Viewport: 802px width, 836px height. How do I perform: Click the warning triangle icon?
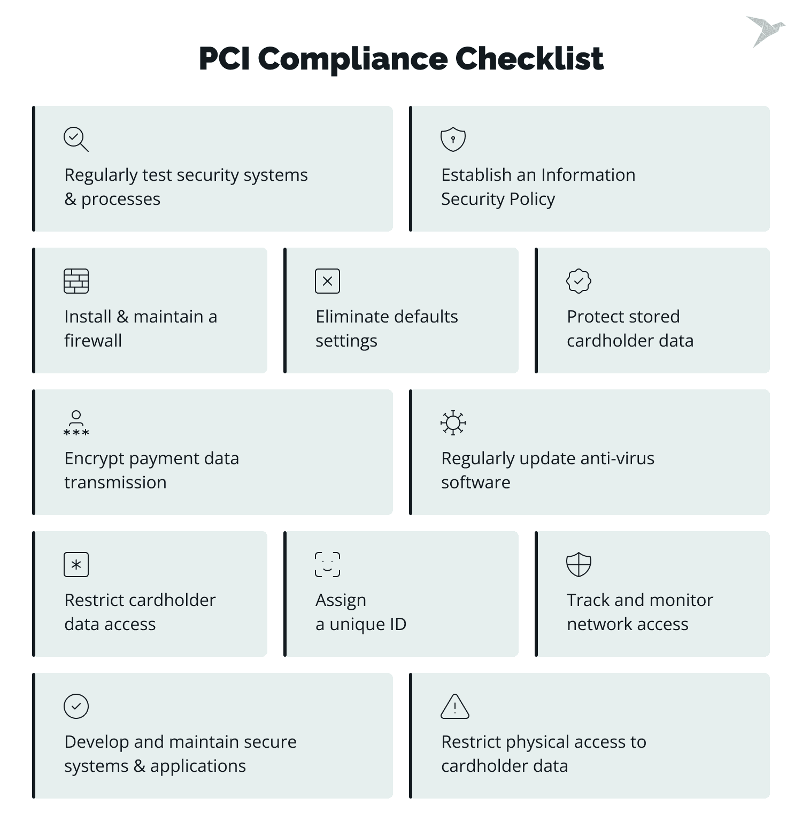[x=454, y=706]
